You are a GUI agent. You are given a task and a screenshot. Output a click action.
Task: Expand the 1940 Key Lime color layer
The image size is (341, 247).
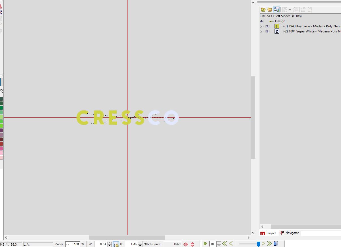click(261, 26)
